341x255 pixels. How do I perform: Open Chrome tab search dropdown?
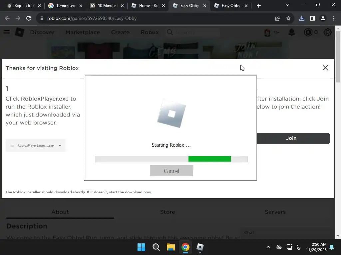[287, 5]
